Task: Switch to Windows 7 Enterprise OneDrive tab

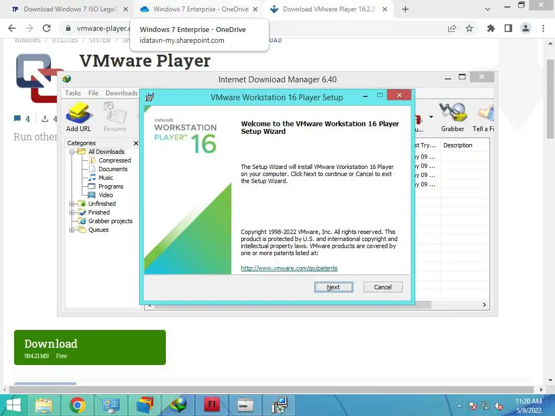Action: point(199,9)
